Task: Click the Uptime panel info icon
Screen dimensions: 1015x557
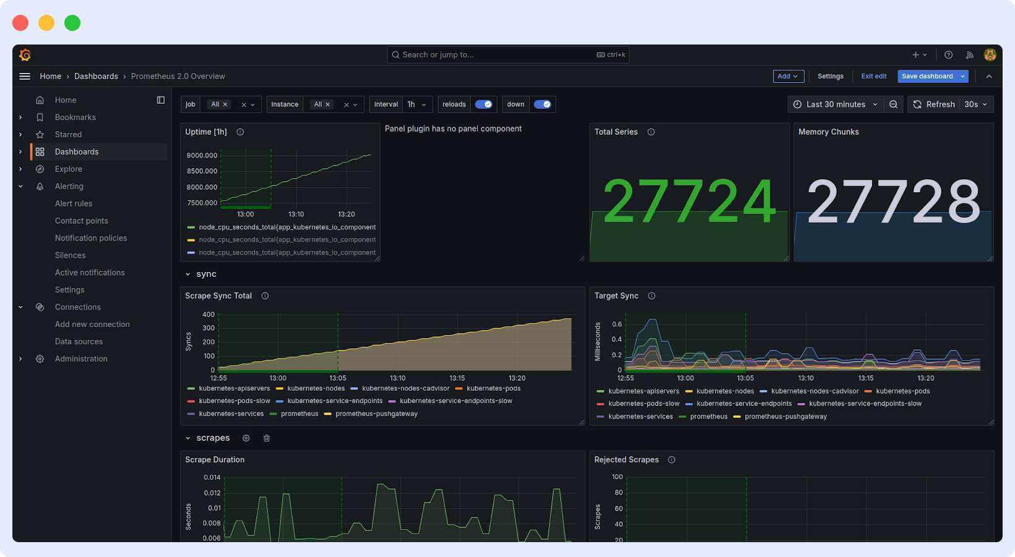Action: coord(240,131)
